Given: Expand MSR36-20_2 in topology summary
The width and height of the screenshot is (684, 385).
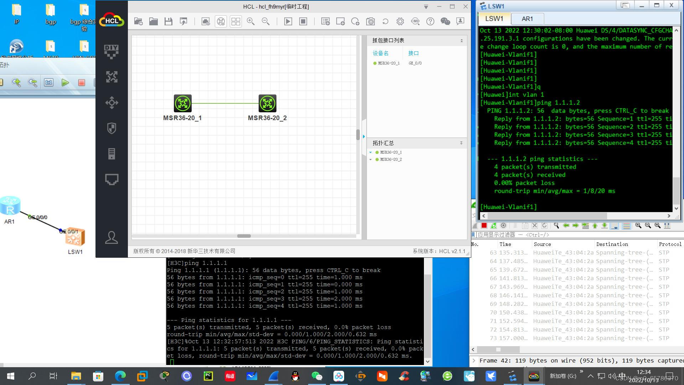Looking at the screenshot, I should click(x=370, y=159).
